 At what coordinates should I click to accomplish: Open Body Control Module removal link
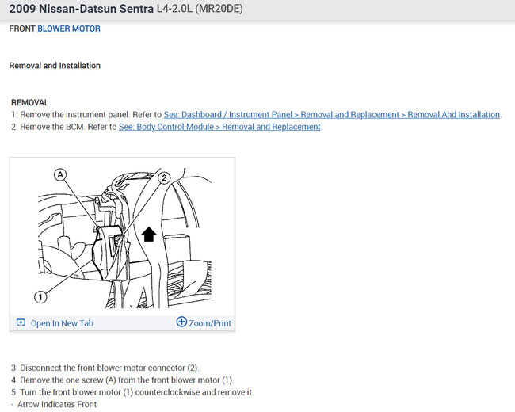(219, 127)
